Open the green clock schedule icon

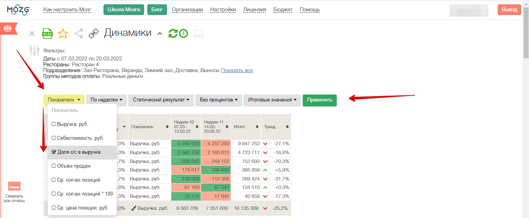click(x=183, y=34)
